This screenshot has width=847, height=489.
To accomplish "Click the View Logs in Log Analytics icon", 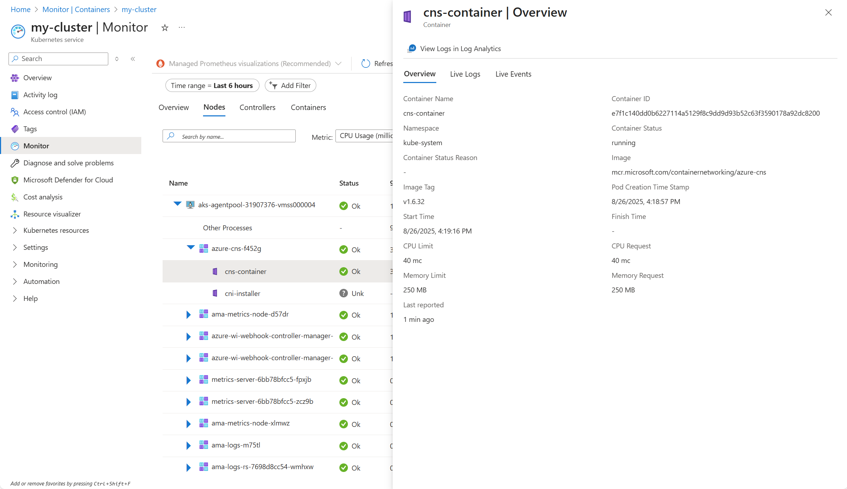I will 412,49.
